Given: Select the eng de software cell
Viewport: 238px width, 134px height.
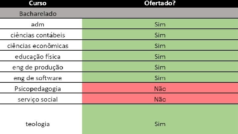Looking at the screenshot, I should pos(41,77).
